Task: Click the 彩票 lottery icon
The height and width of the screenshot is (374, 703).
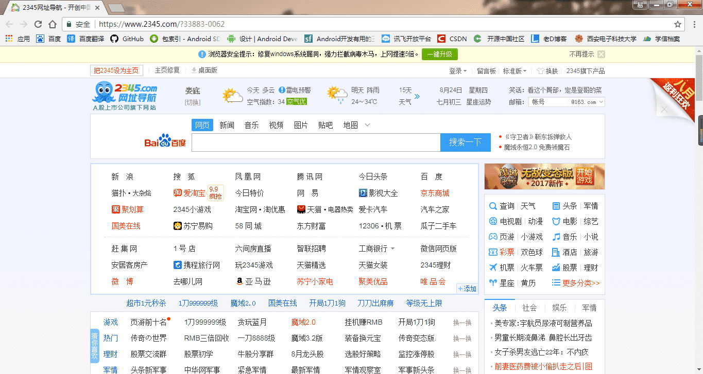Action: point(492,252)
